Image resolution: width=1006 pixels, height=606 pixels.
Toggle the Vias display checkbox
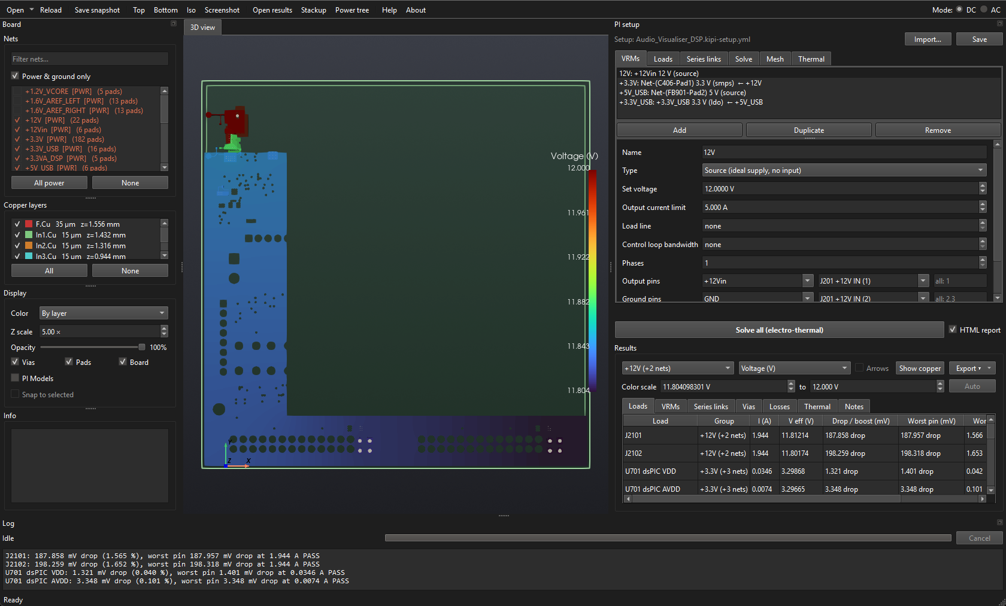coord(15,362)
